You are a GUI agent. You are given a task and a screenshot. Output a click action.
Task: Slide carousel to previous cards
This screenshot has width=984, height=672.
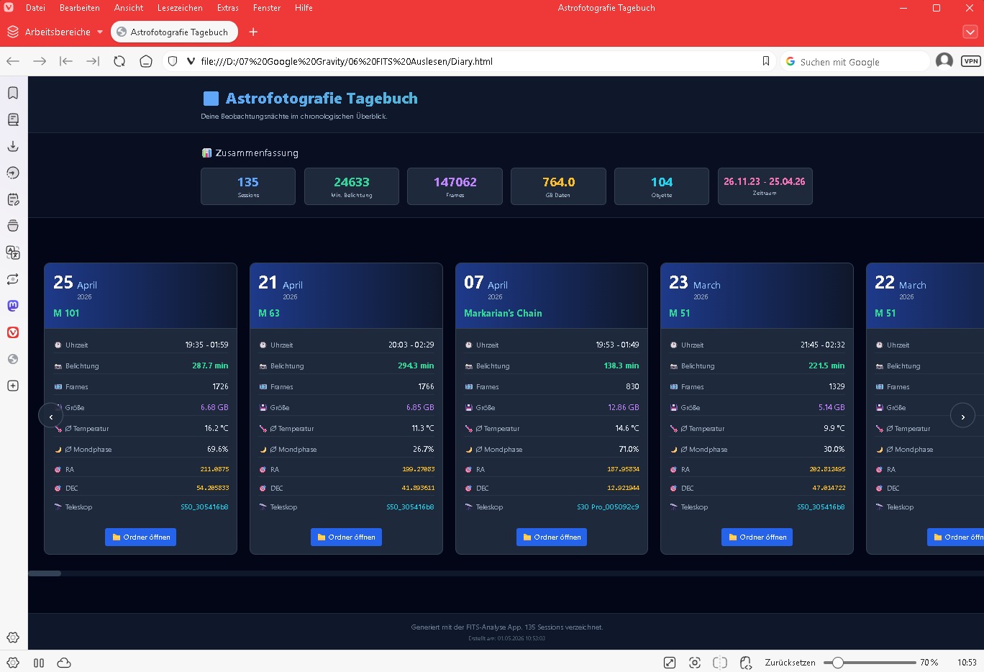click(x=50, y=416)
